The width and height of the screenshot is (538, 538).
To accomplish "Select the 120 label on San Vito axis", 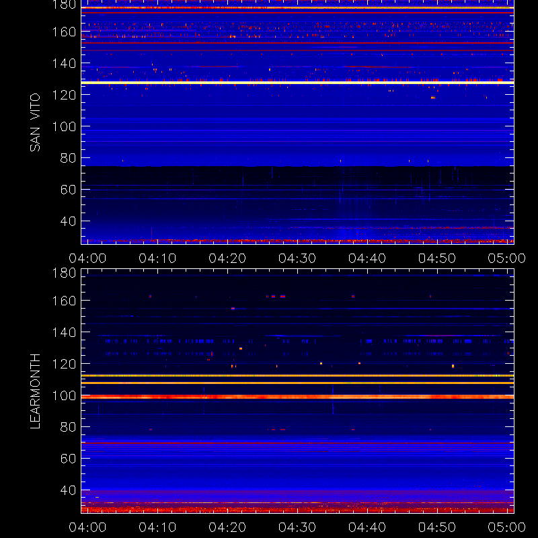I will point(64,95).
